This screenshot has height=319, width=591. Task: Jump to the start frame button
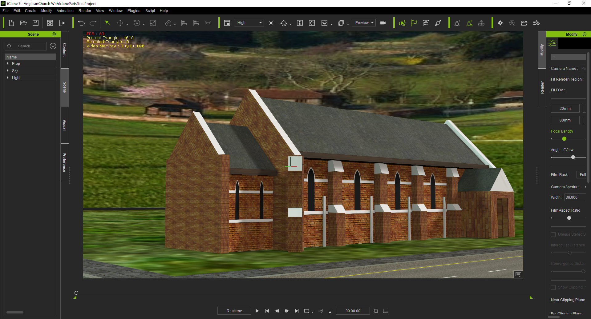(x=267, y=311)
